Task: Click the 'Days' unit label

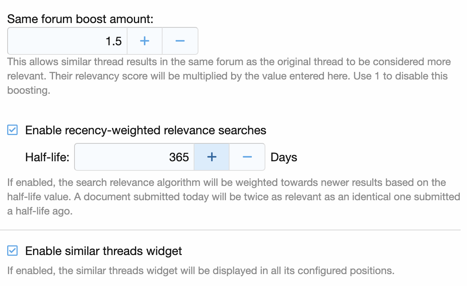Action: [x=284, y=157]
